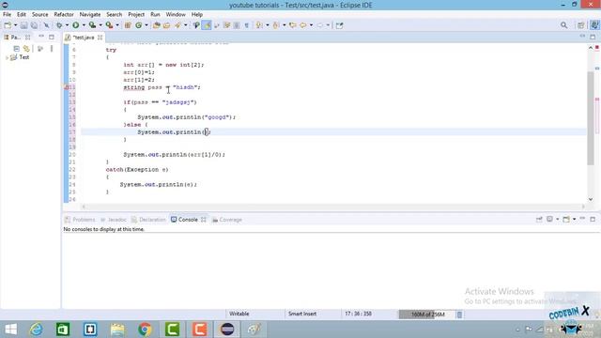
Task: Click the error marker on line 11
Action: (x=67, y=87)
